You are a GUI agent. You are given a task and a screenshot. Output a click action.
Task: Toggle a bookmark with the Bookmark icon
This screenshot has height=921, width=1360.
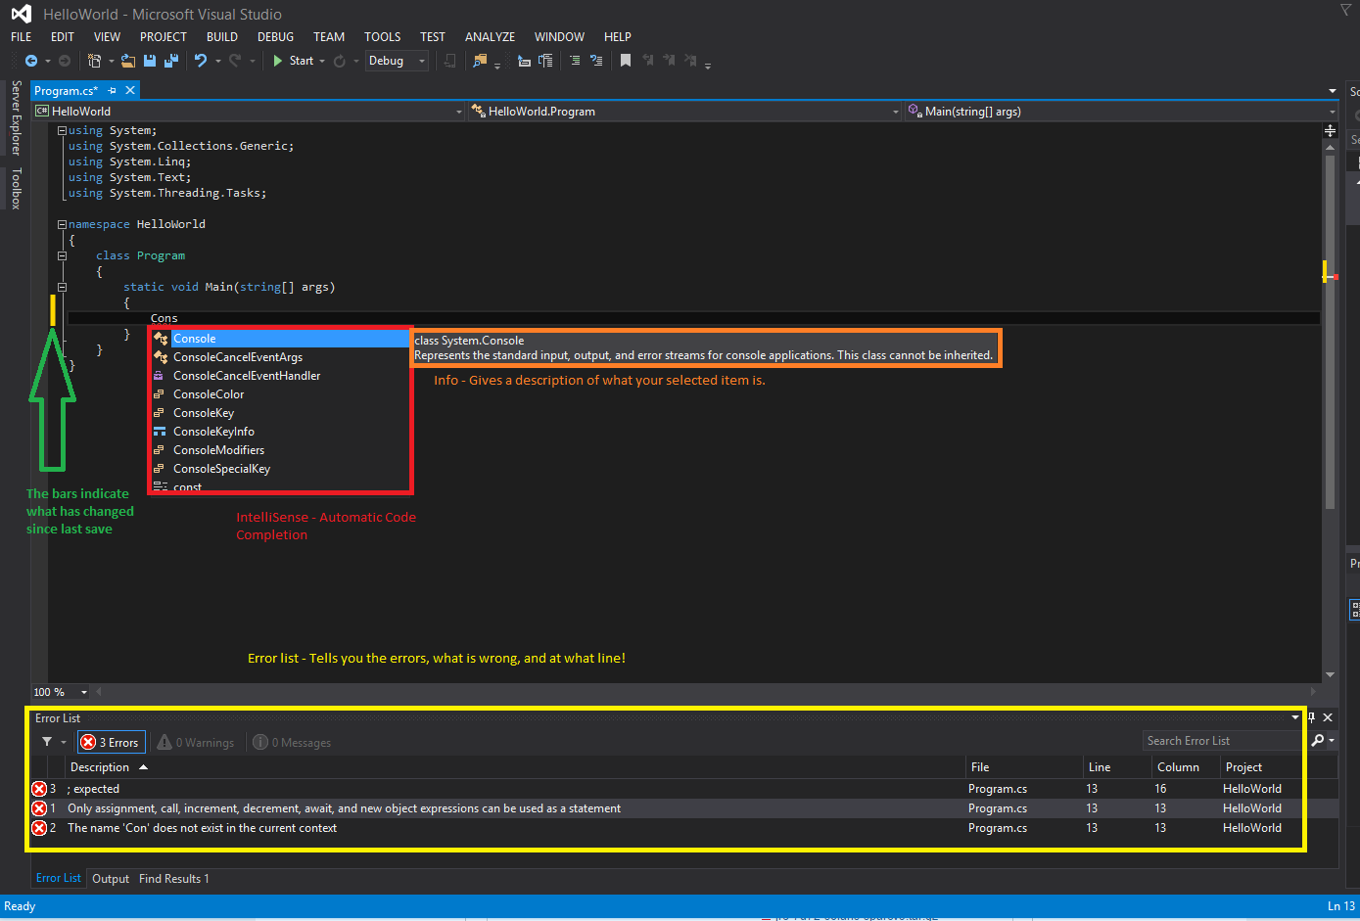coord(626,61)
